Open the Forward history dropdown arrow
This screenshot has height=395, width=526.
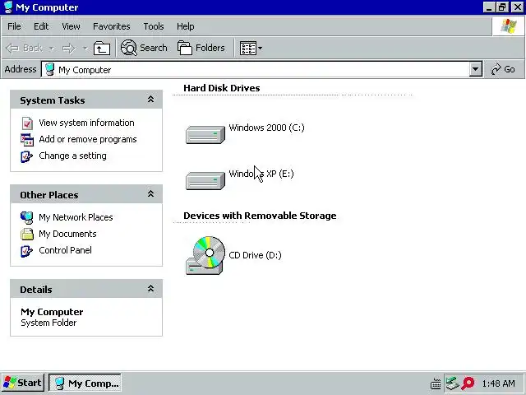point(85,49)
